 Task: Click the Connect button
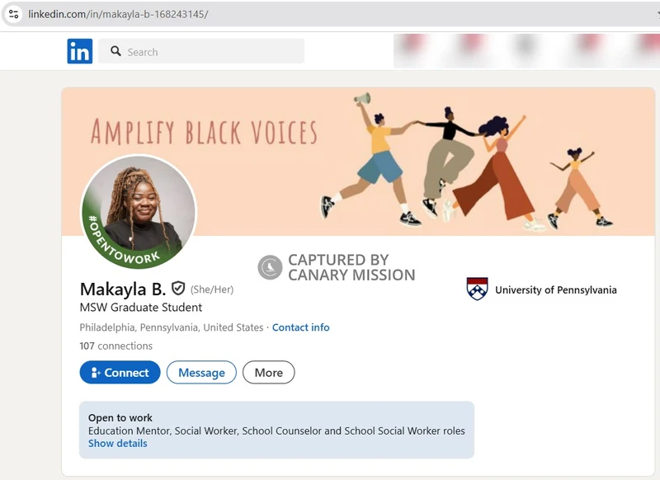(120, 372)
